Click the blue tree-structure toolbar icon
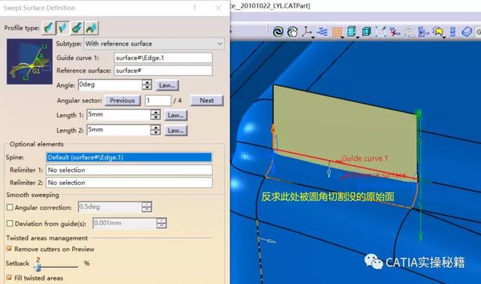The image size is (481, 284). [x=424, y=32]
